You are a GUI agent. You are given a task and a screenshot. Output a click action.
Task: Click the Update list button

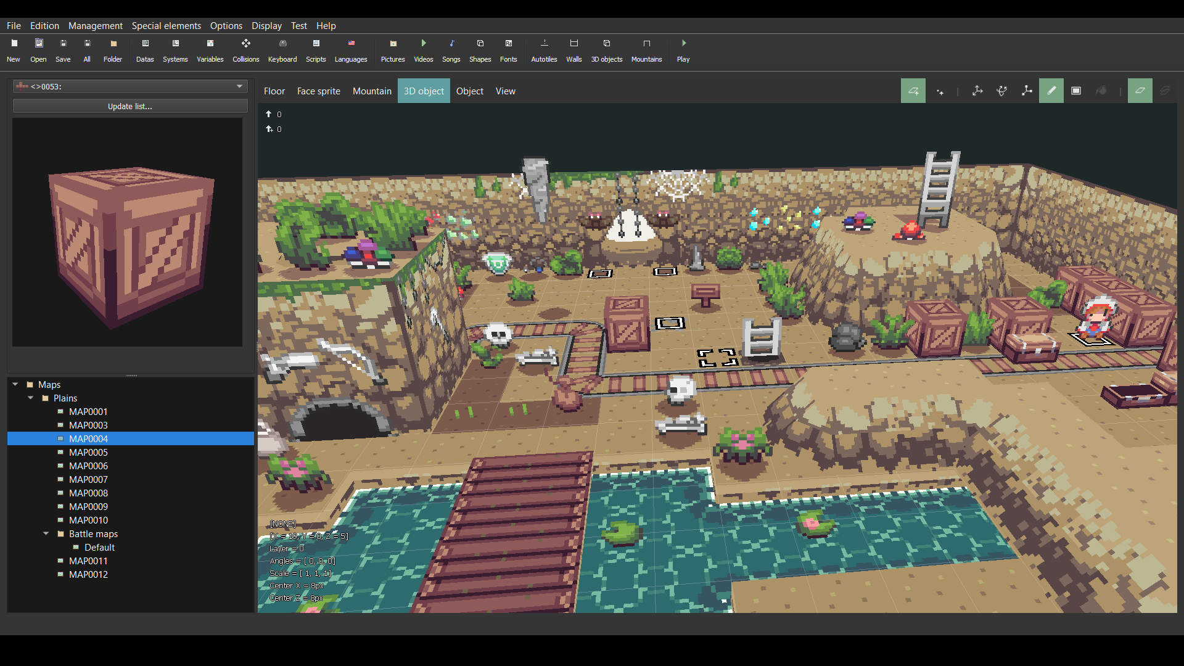pyautogui.click(x=130, y=105)
